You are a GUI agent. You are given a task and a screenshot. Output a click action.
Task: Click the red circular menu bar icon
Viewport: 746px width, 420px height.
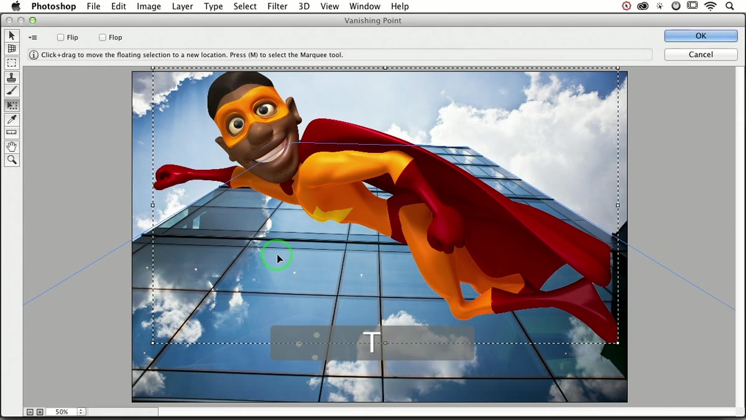[x=627, y=6]
